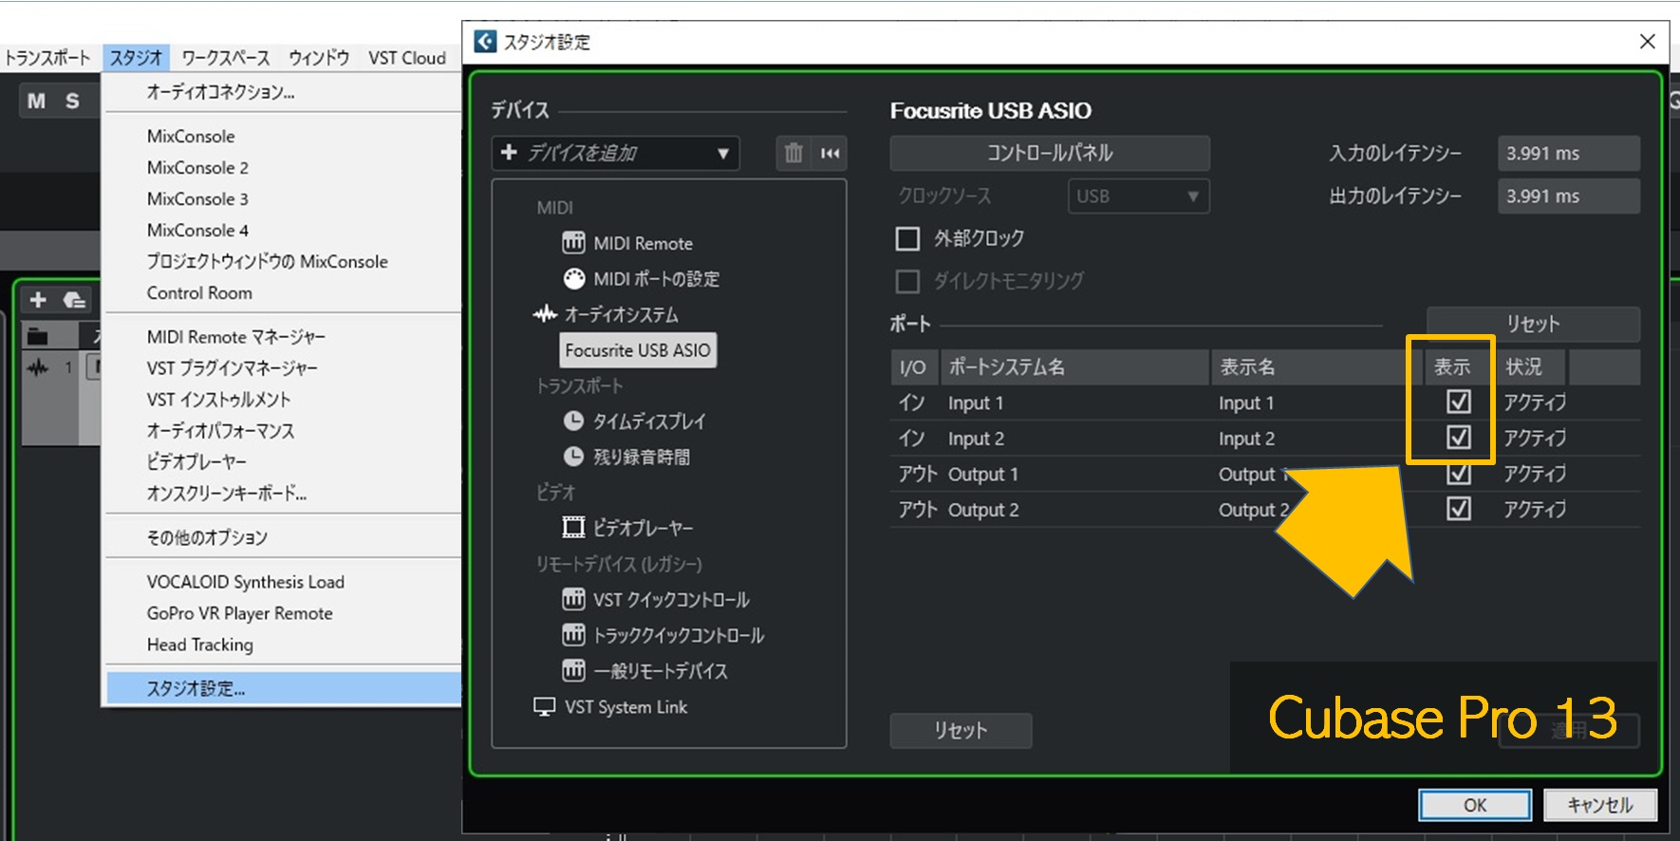Viewport: 1680px width, 841px height.
Task: Open the クロックソース USB dropdown
Action: [x=1138, y=196]
